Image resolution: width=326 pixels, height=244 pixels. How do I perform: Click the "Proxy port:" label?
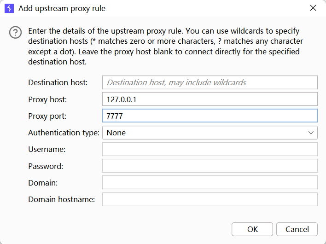click(47, 116)
